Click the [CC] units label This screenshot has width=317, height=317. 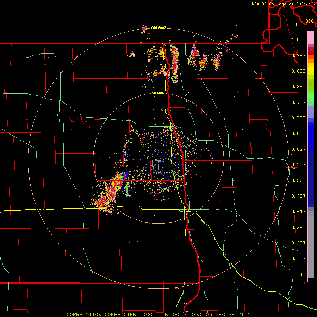[300, 24]
